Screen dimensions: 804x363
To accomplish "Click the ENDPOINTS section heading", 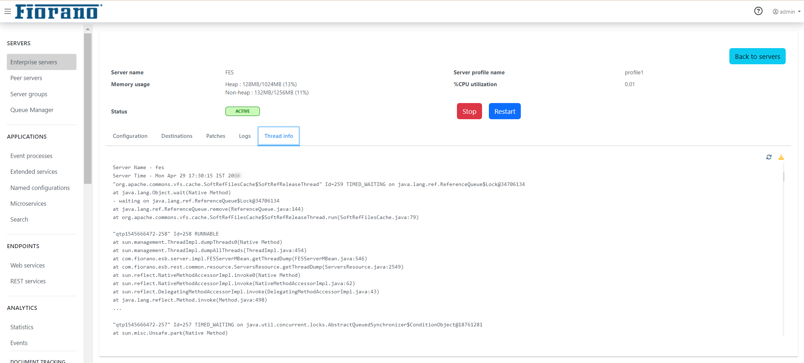I will point(23,246).
